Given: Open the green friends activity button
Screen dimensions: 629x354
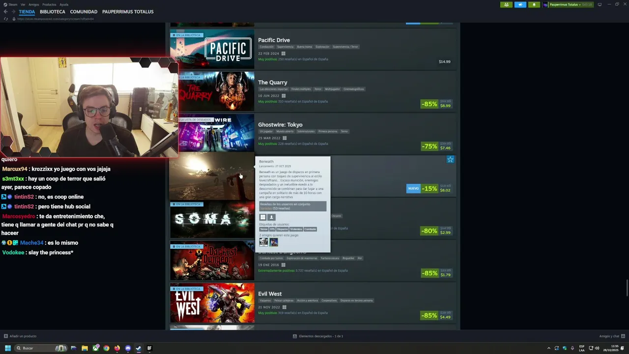Looking at the screenshot, I should click(x=507, y=4).
